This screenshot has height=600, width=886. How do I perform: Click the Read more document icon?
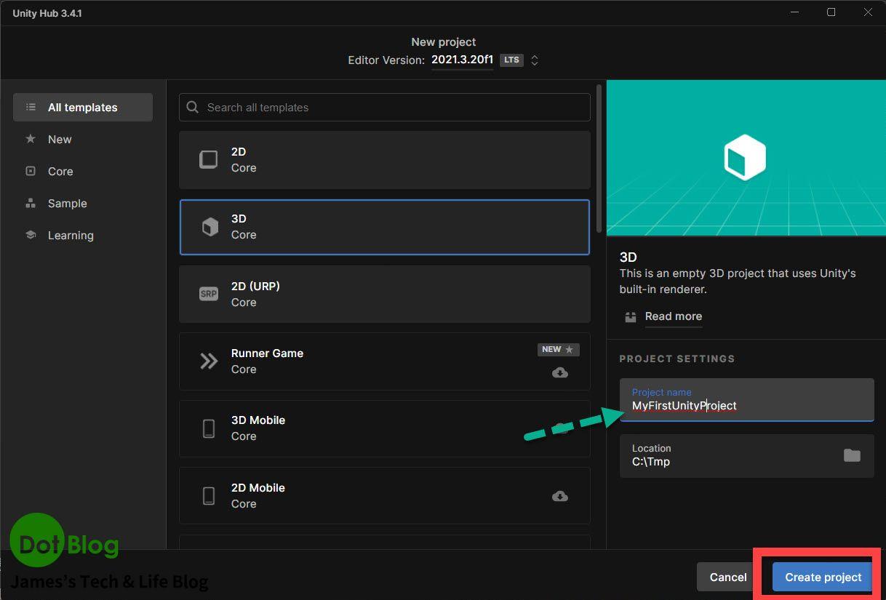630,316
